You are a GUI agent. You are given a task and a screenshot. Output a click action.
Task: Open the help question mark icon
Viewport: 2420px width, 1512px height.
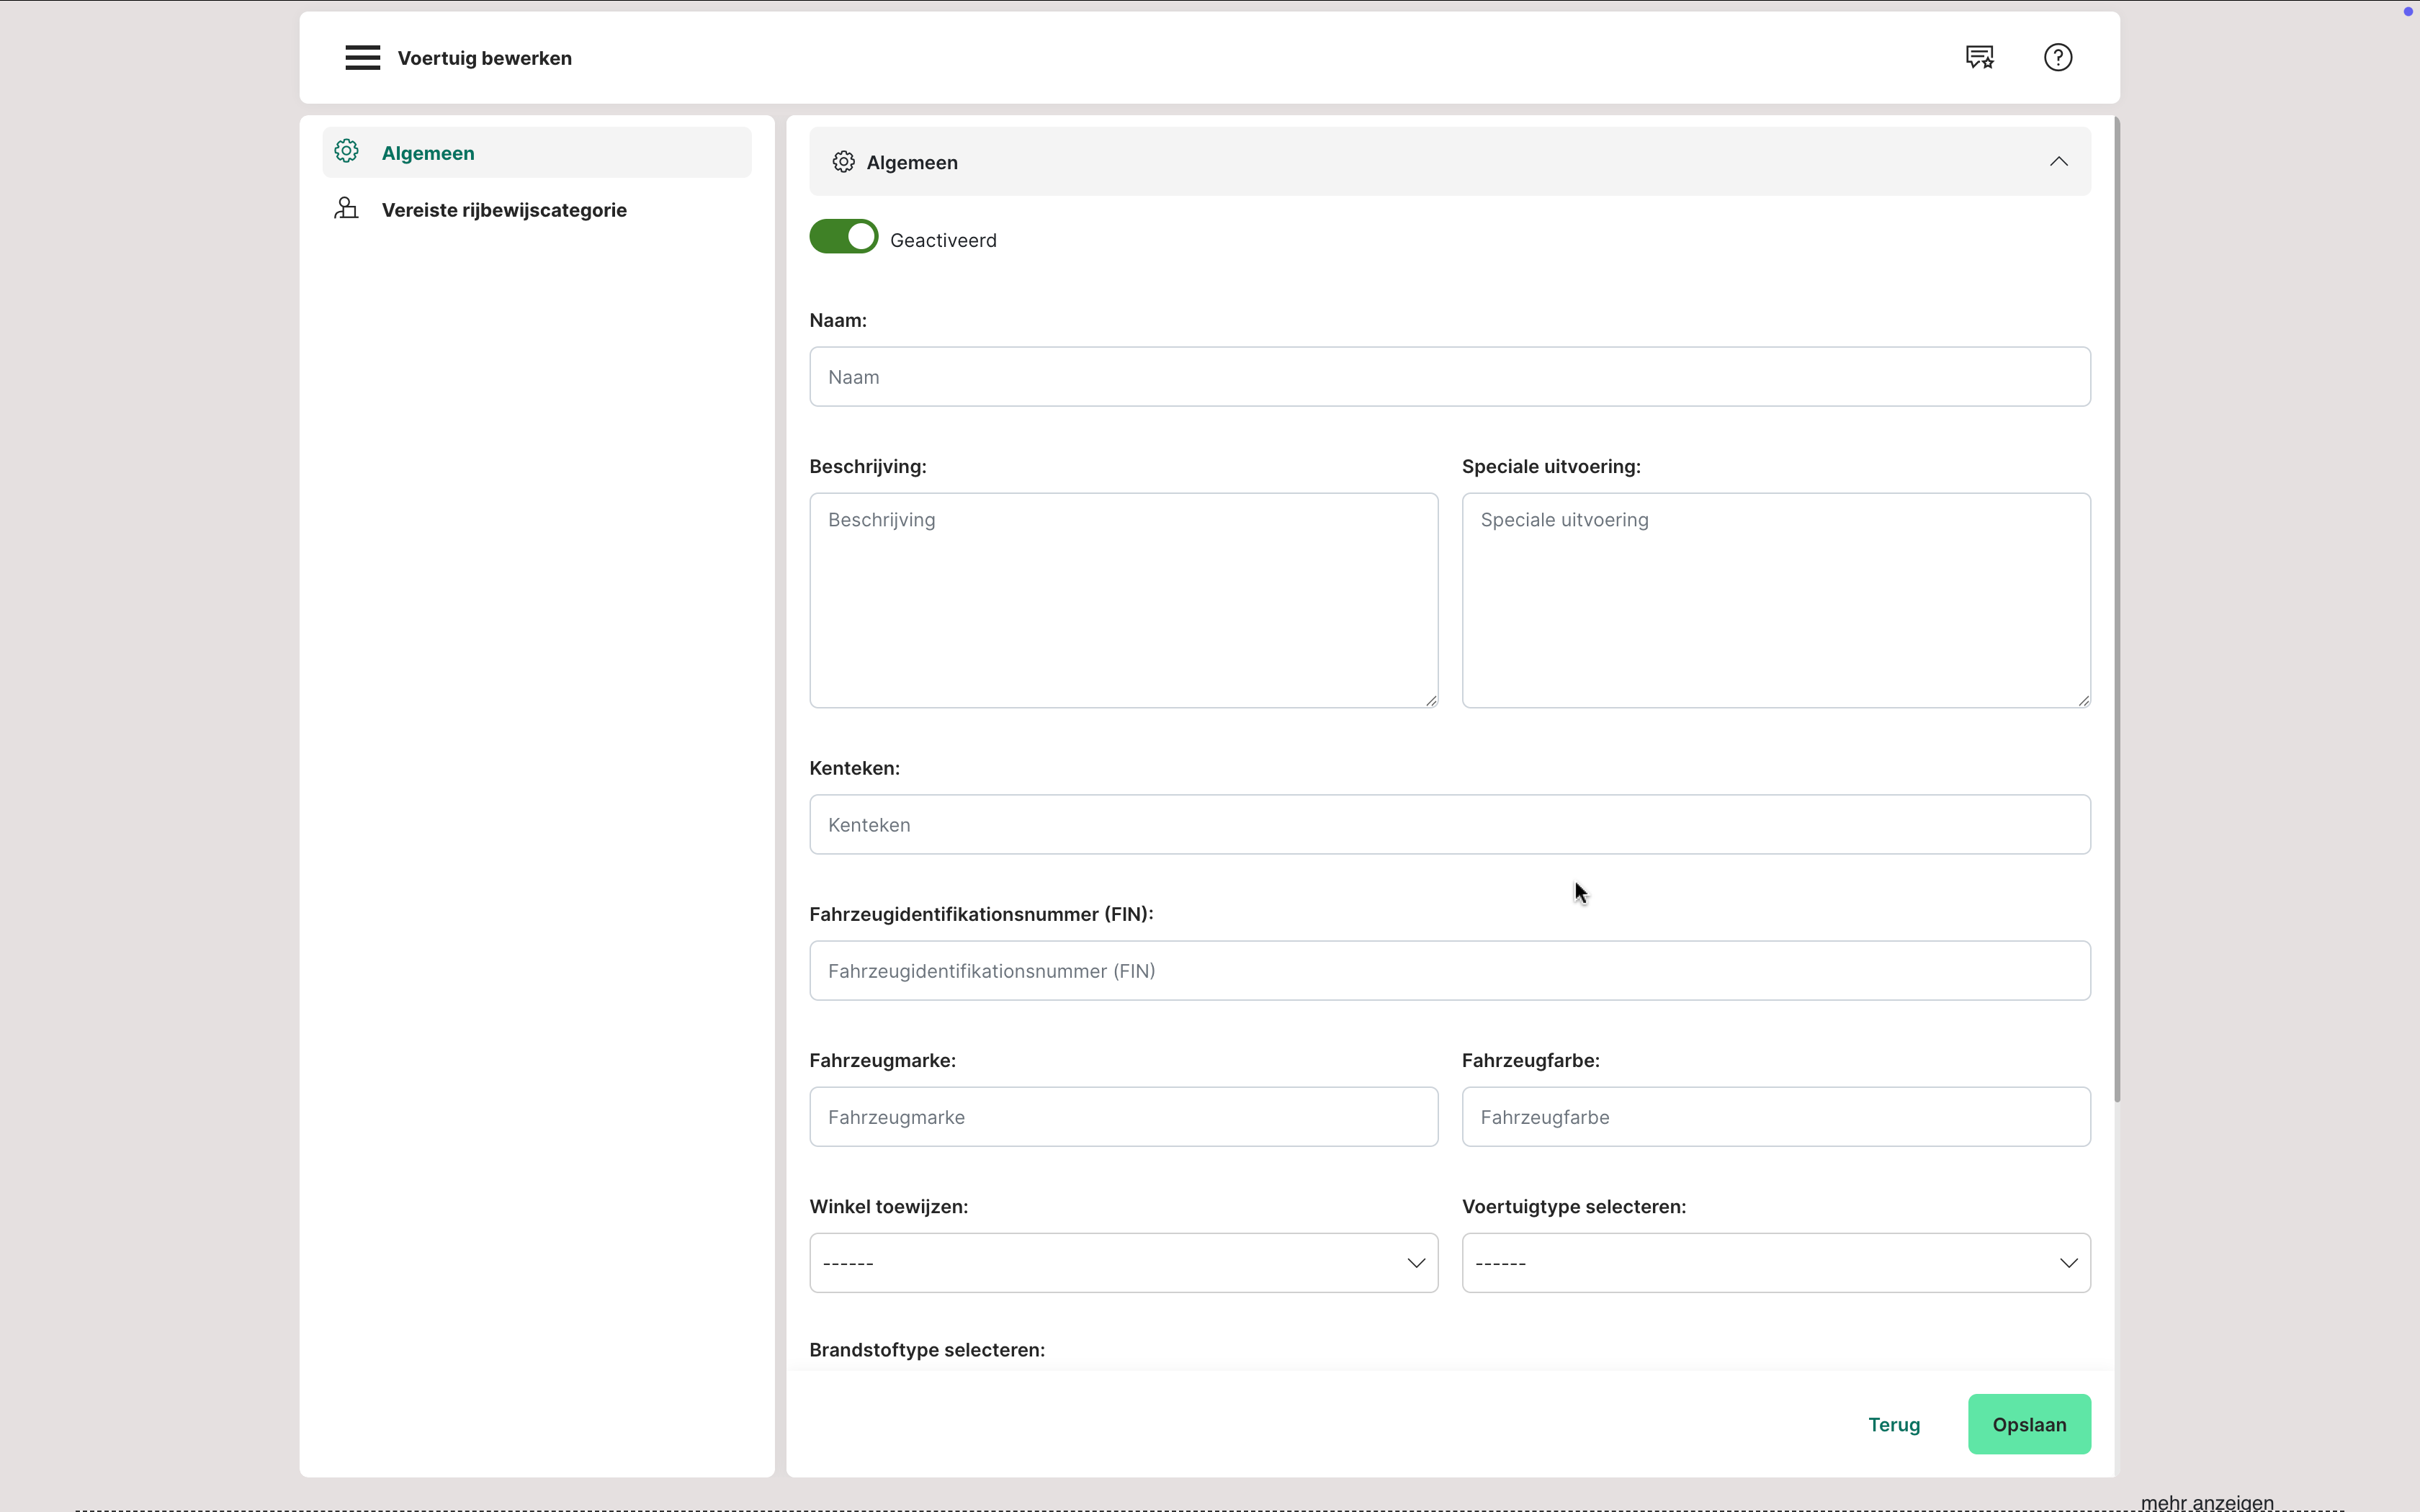(x=2057, y=58)
